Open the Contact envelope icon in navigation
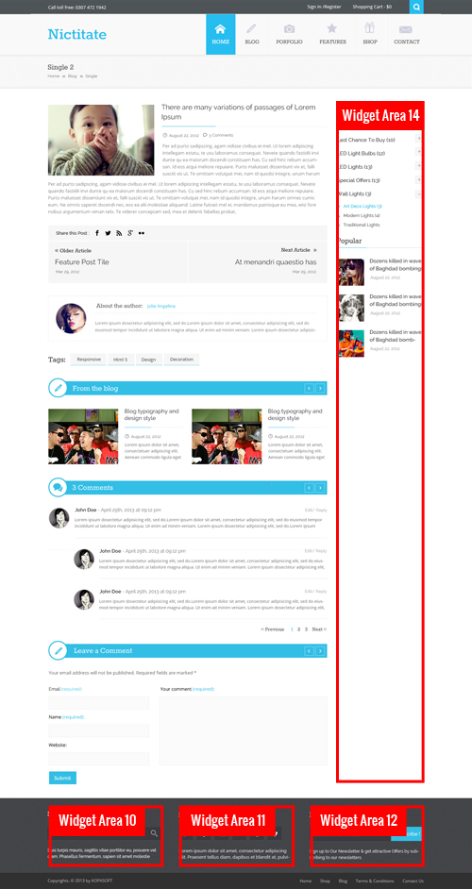 tap(406, 29)
